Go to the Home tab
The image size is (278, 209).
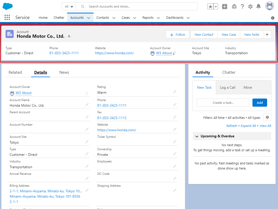(43, 17)
